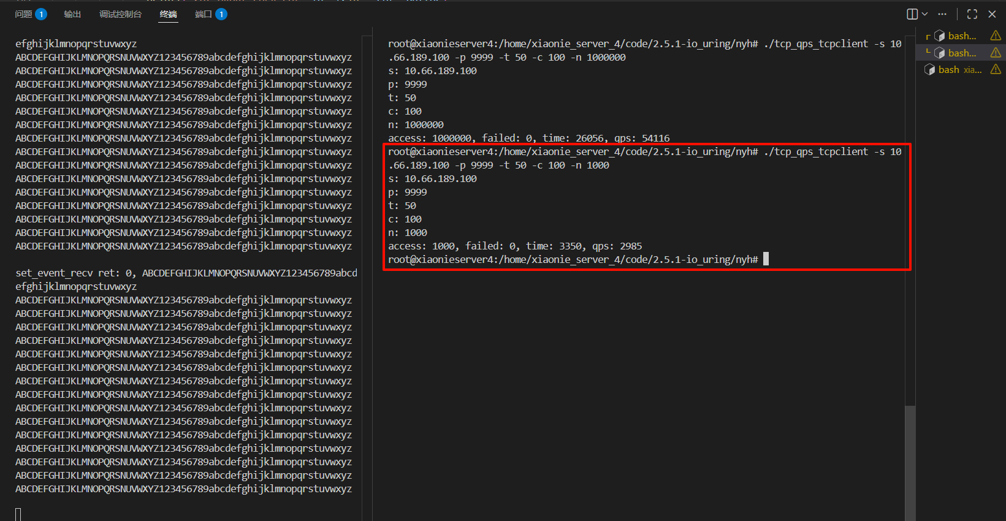Viewport: 1006px width, 521px height.
Task: Select the 'bash xia...' terminal entry
Action: [x=961, y=70]
